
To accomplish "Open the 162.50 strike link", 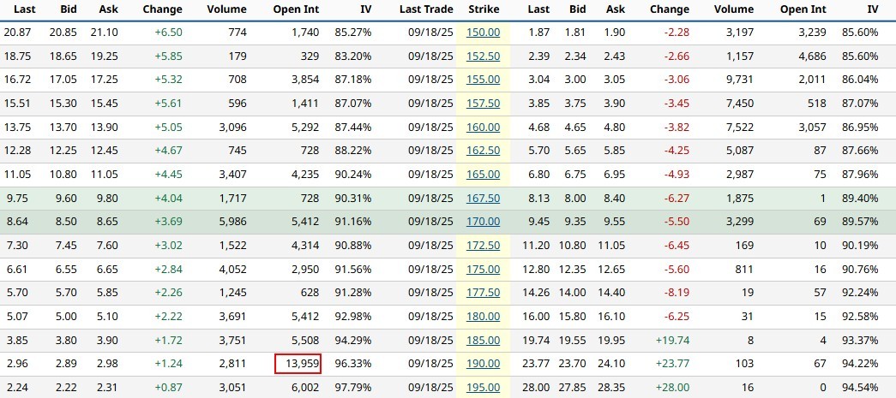I will pos(484,151).
